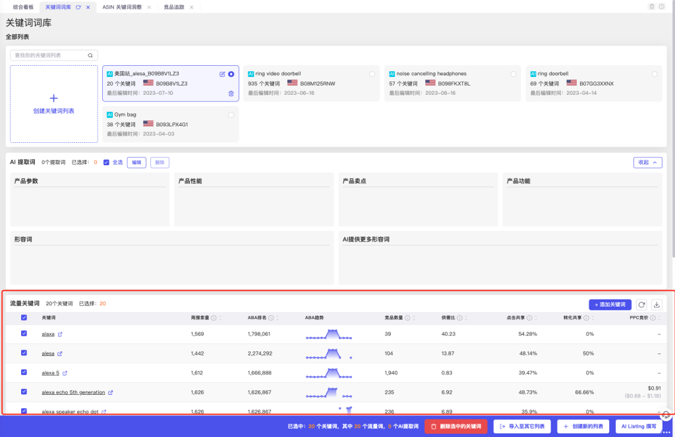Image resolution: width=675 pixels, height=437 pixels.
Task: Sort the table by 供需比
Action: [x=466, y=318]
